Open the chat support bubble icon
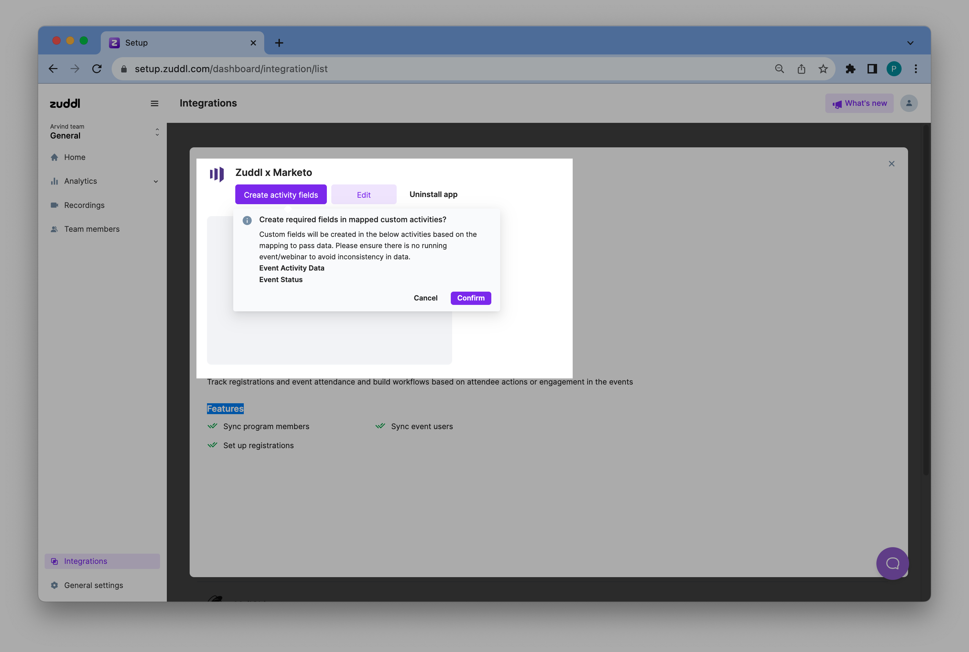This screenshot has height=652, width=969. coord(892,564)
